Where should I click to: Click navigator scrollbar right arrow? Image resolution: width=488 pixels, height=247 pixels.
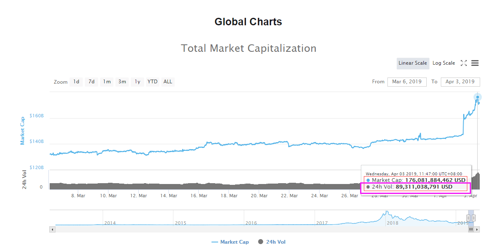477,229
